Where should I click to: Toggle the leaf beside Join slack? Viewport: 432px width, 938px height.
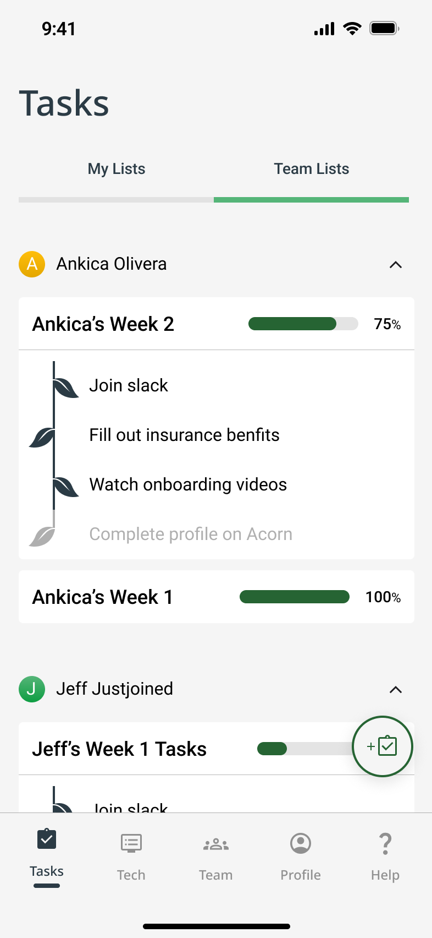(66, 388)
